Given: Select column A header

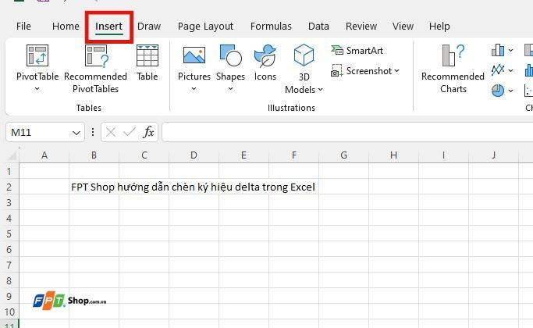Looking at the screenshot, I should coord(44,155).
